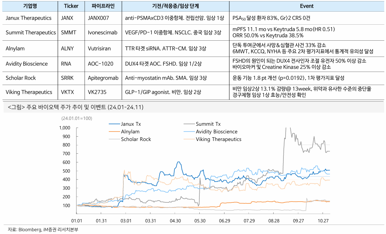Click the Alnylam orange legend line
Viewport: 386px width, 234px height.
114,132
